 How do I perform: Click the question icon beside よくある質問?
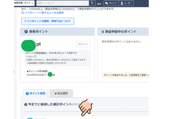coord(23,13)
